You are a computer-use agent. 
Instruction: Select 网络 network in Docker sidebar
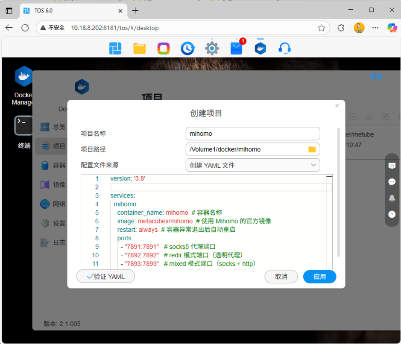coord(53,204)
